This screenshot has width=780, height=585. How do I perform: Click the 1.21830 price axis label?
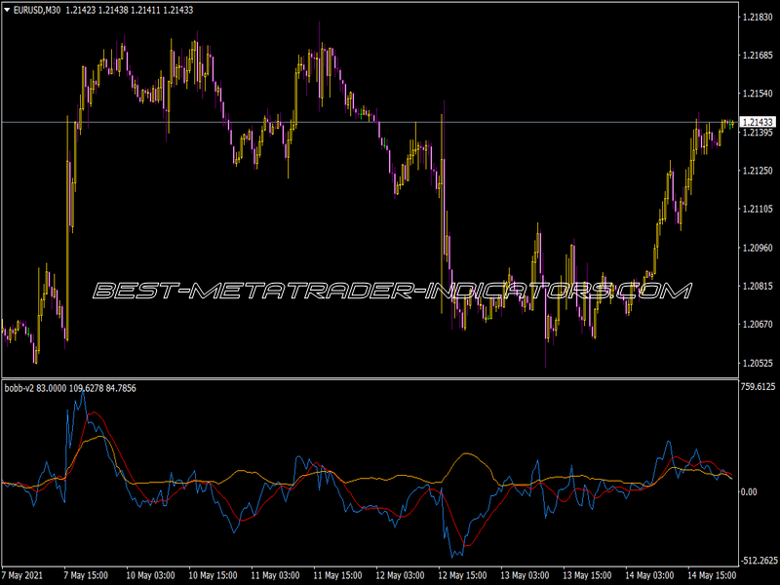(x=758, y=18)
